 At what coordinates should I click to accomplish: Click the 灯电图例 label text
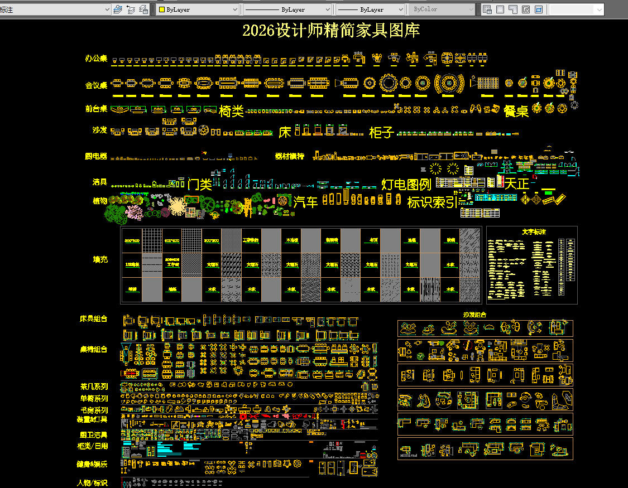406,184
